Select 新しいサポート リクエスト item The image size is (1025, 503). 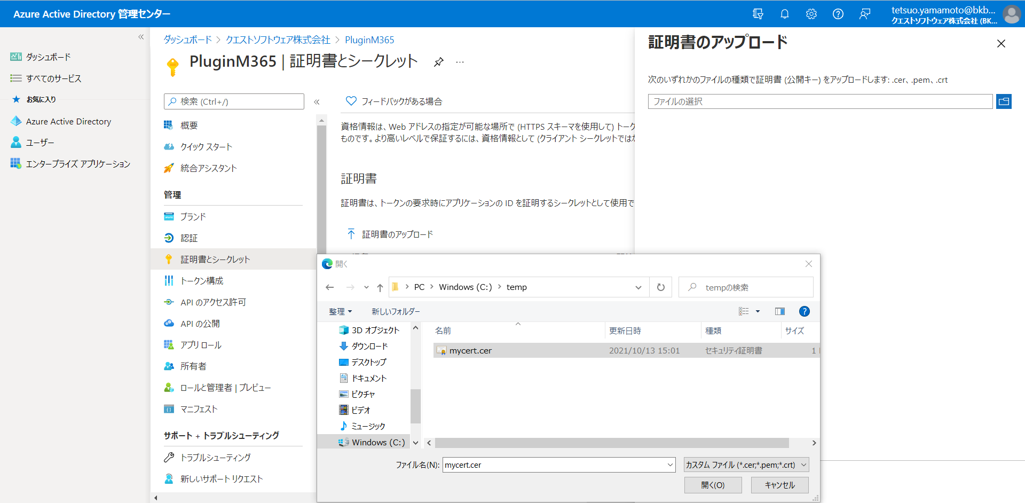click(222, 479)
